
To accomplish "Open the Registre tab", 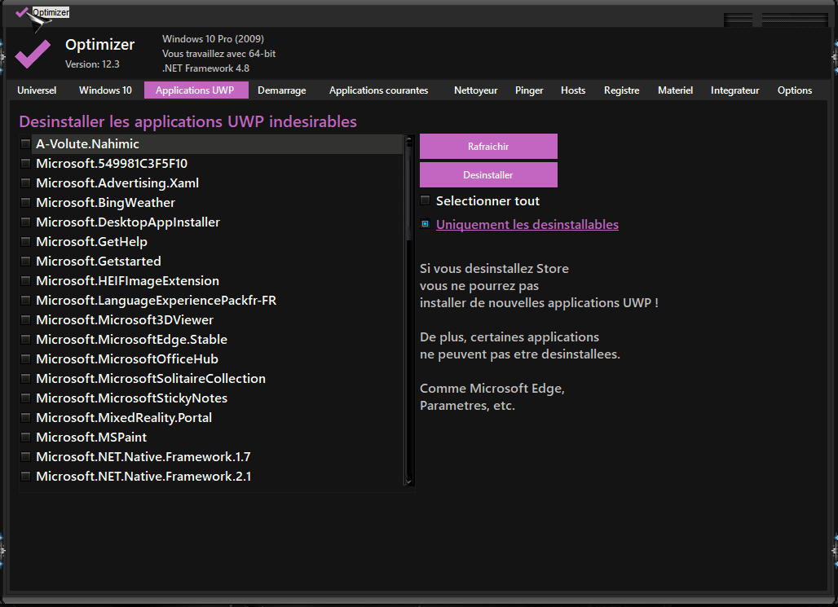I will [x=621, y=90].
